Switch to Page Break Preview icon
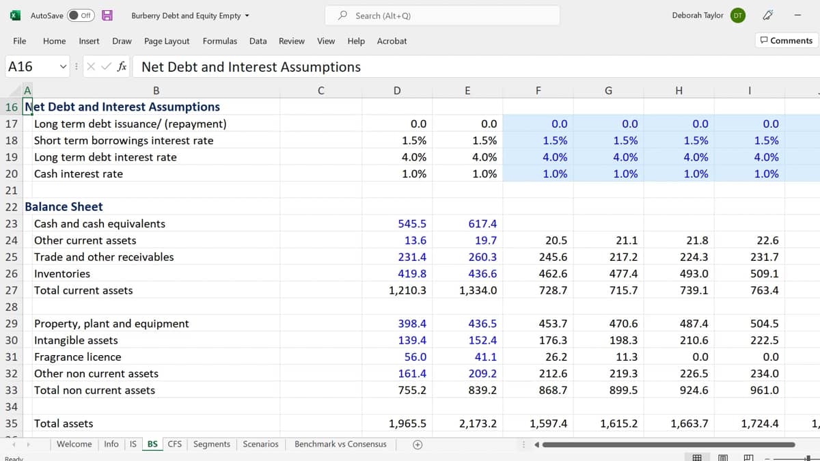The height and width of the screenshot is (461, 820). point(748,458)
